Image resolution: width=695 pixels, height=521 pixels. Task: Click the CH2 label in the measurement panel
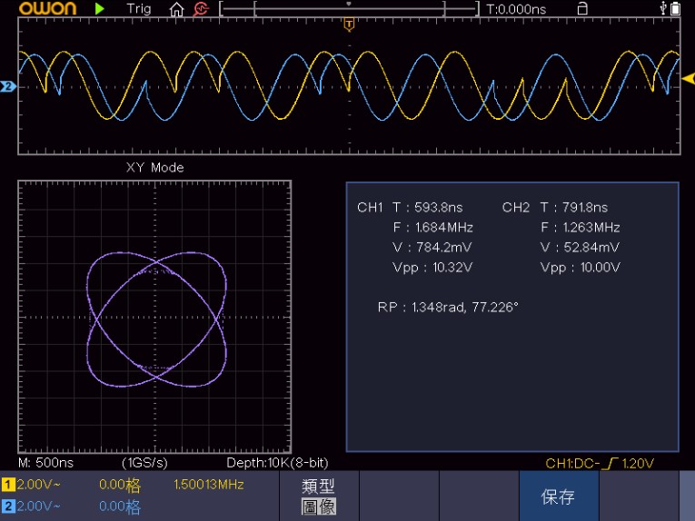pyautogui.click(x=516, y=207)
